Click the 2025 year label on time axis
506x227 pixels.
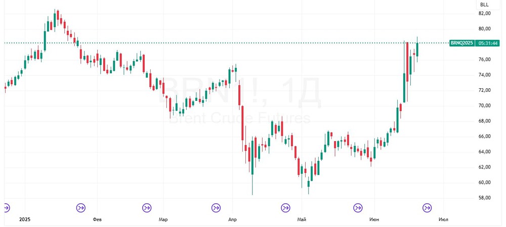[x=24, y=219]
